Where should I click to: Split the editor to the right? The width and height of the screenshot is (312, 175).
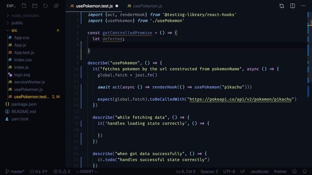[292, 6]
